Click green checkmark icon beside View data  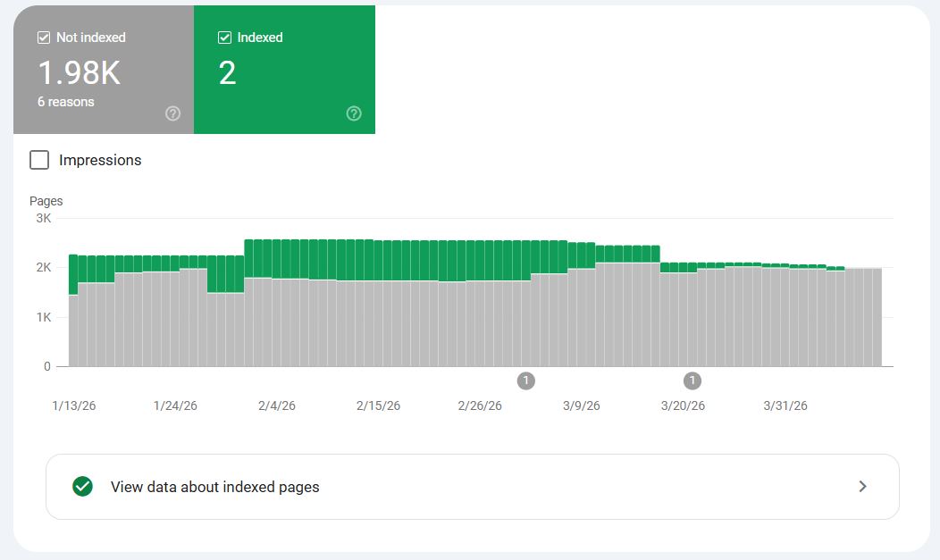pyautogui.click(x=83, y=487)
